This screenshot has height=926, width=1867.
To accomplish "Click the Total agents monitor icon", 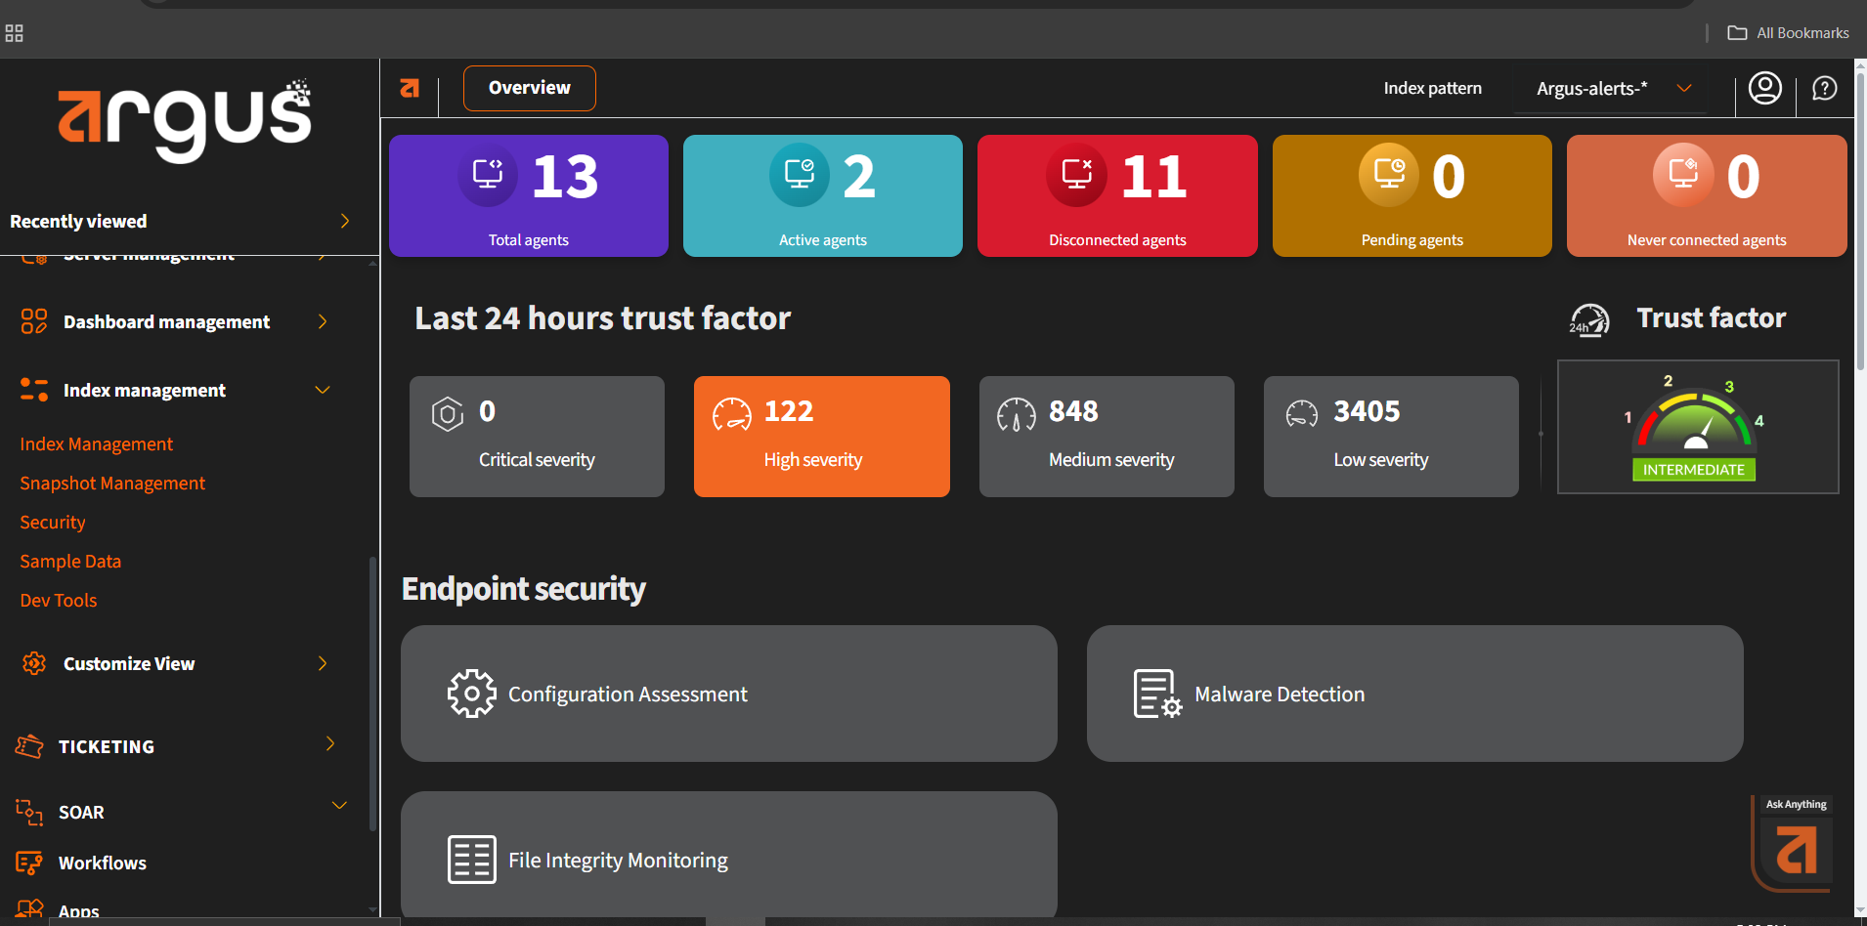I will 488,176.
